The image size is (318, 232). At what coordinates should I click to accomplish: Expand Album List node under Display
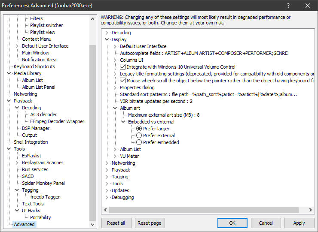[x=115, y=149]
